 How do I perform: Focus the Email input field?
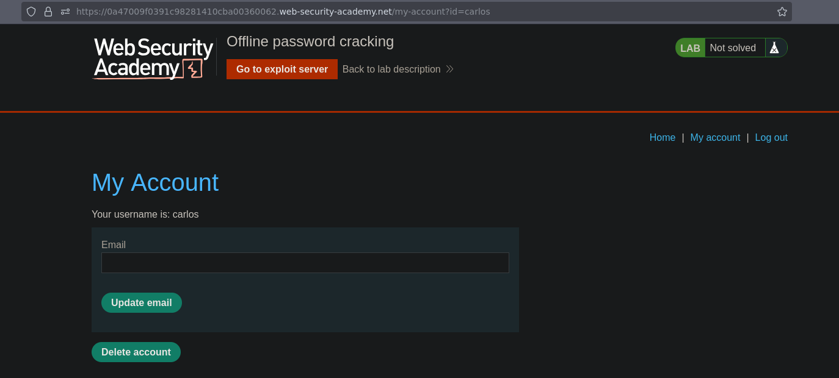tap(305, 263)
